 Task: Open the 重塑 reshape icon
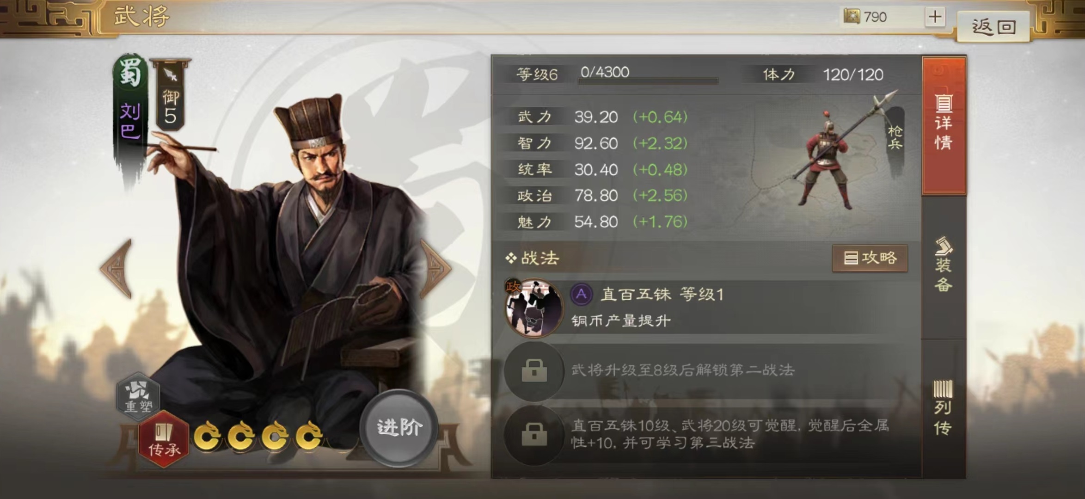click(138, 396)
